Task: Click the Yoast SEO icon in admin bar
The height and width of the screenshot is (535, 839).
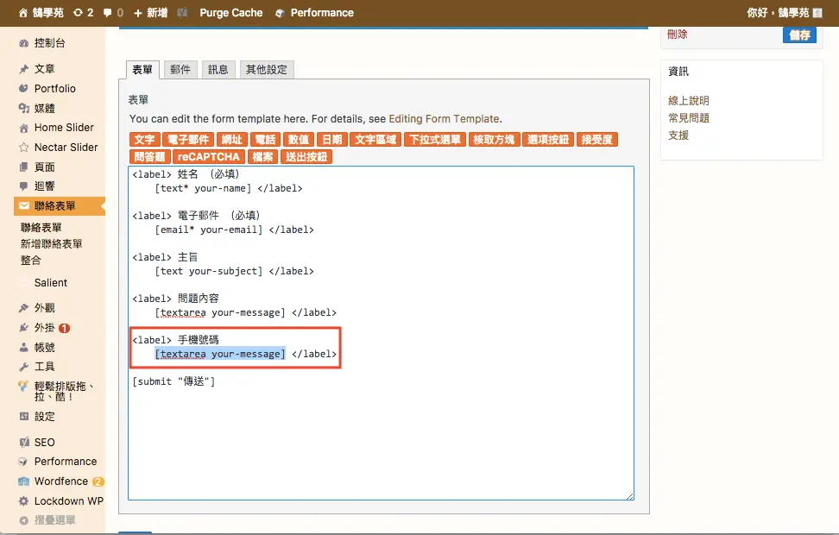Action: (182, 13)
